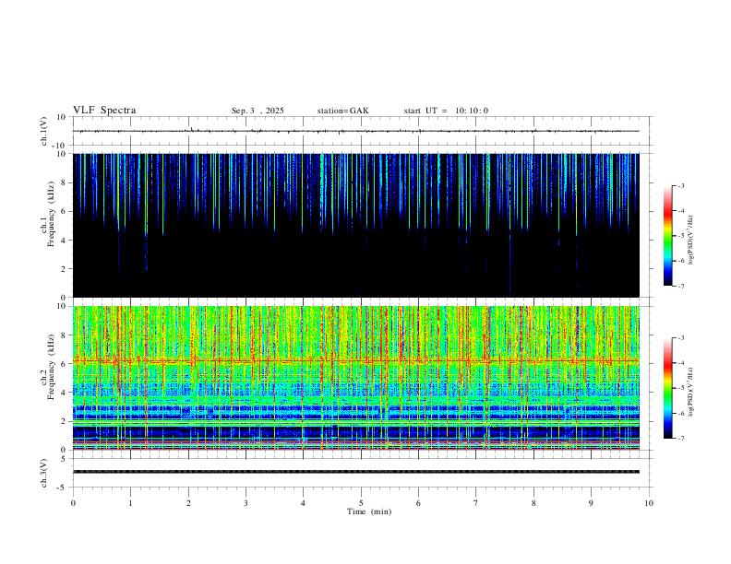Click the log(PSD) label beside upper color bar
This screenshot has width=731, height=564.
point(691,241)
